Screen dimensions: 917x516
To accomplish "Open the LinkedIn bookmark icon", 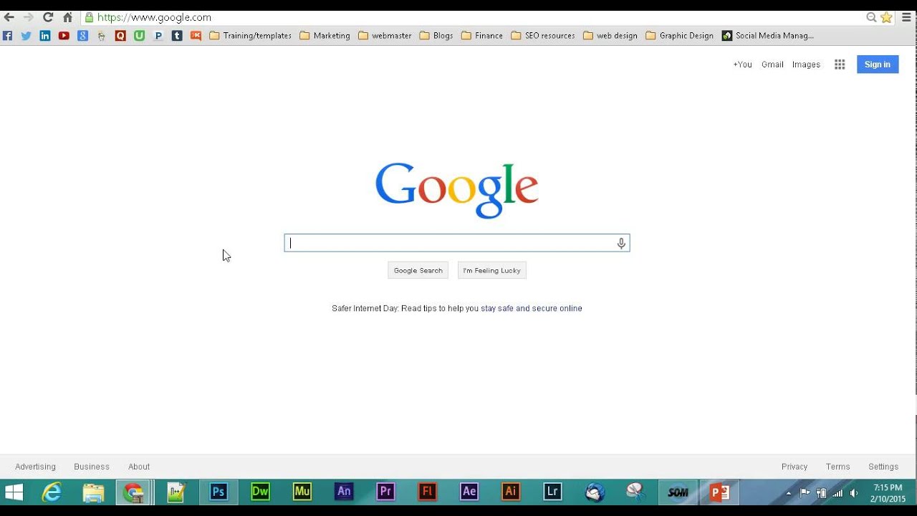I will pyautogui.click(x=45, y=36).
